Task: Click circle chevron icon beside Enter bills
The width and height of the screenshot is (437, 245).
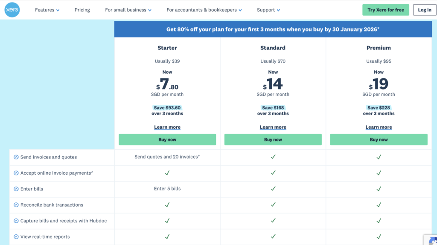Action: 16,189
